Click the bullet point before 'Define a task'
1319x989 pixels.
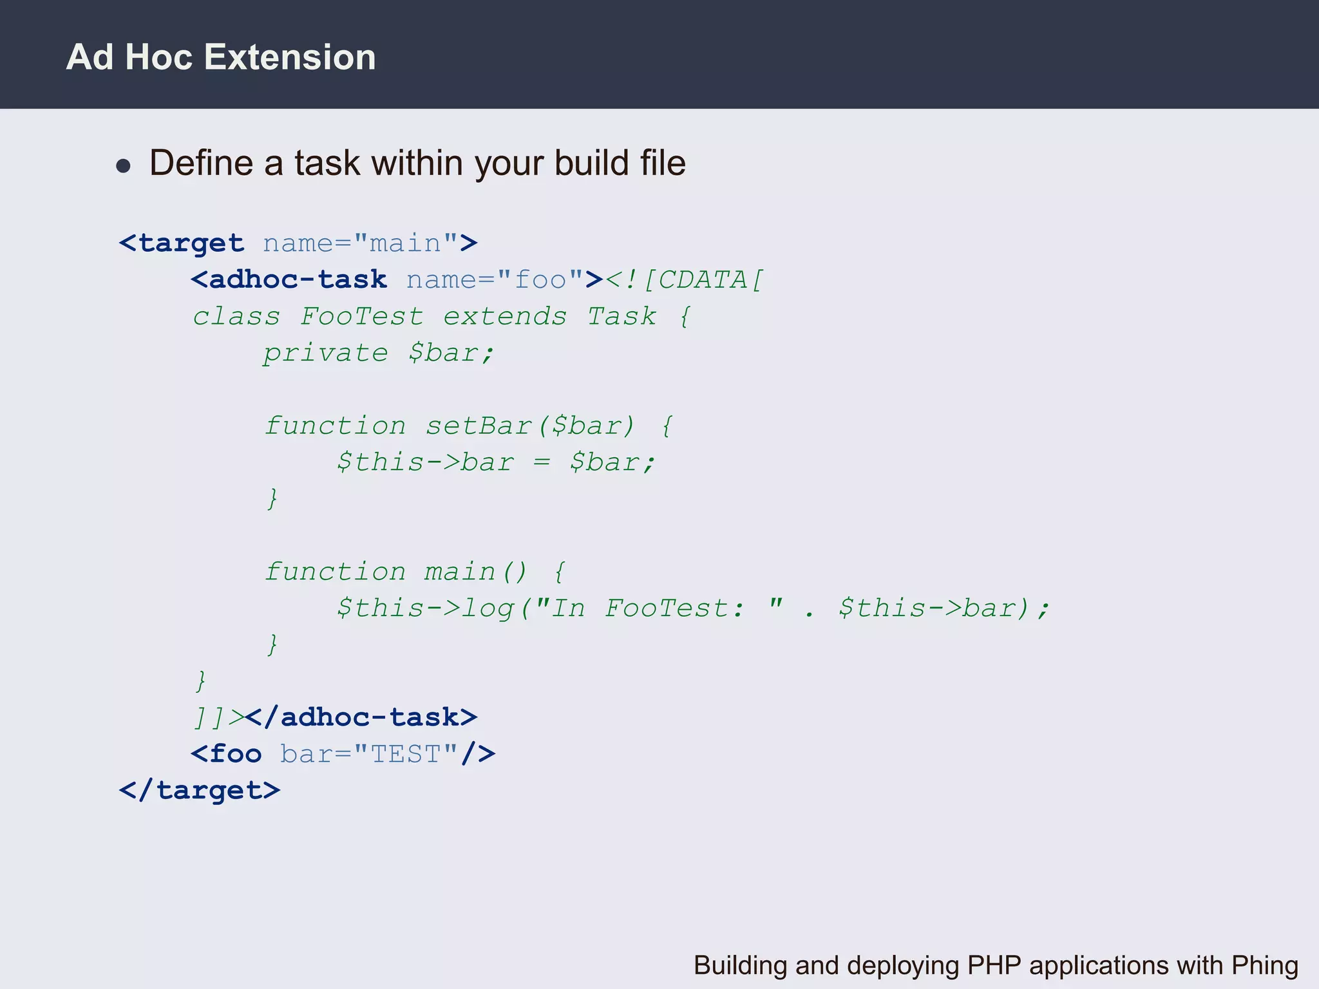click(123, 166)
